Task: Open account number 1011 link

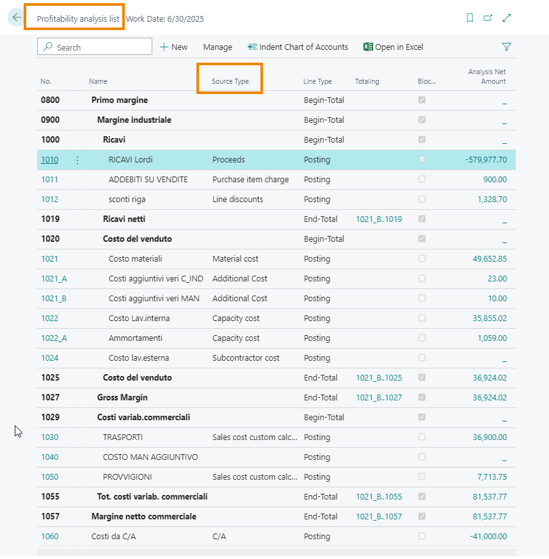Action: (49, 179)
